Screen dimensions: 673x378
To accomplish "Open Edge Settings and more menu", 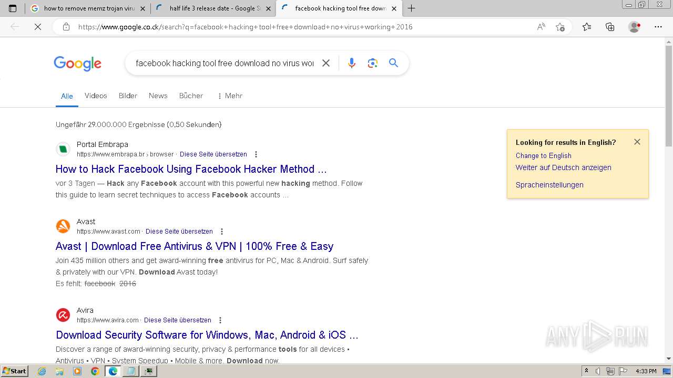I will [658, 27].
